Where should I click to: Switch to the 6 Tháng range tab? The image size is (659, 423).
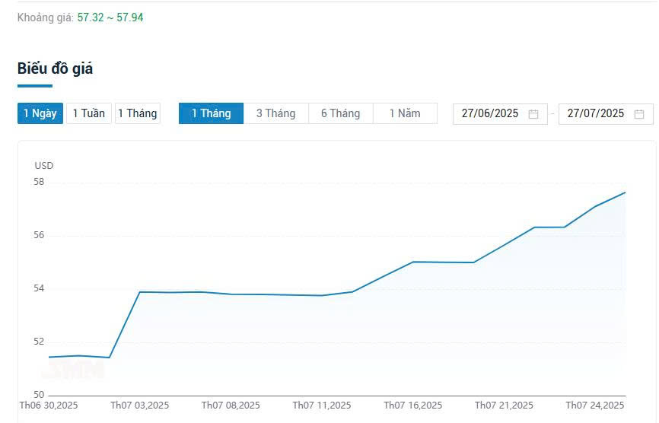340,113
